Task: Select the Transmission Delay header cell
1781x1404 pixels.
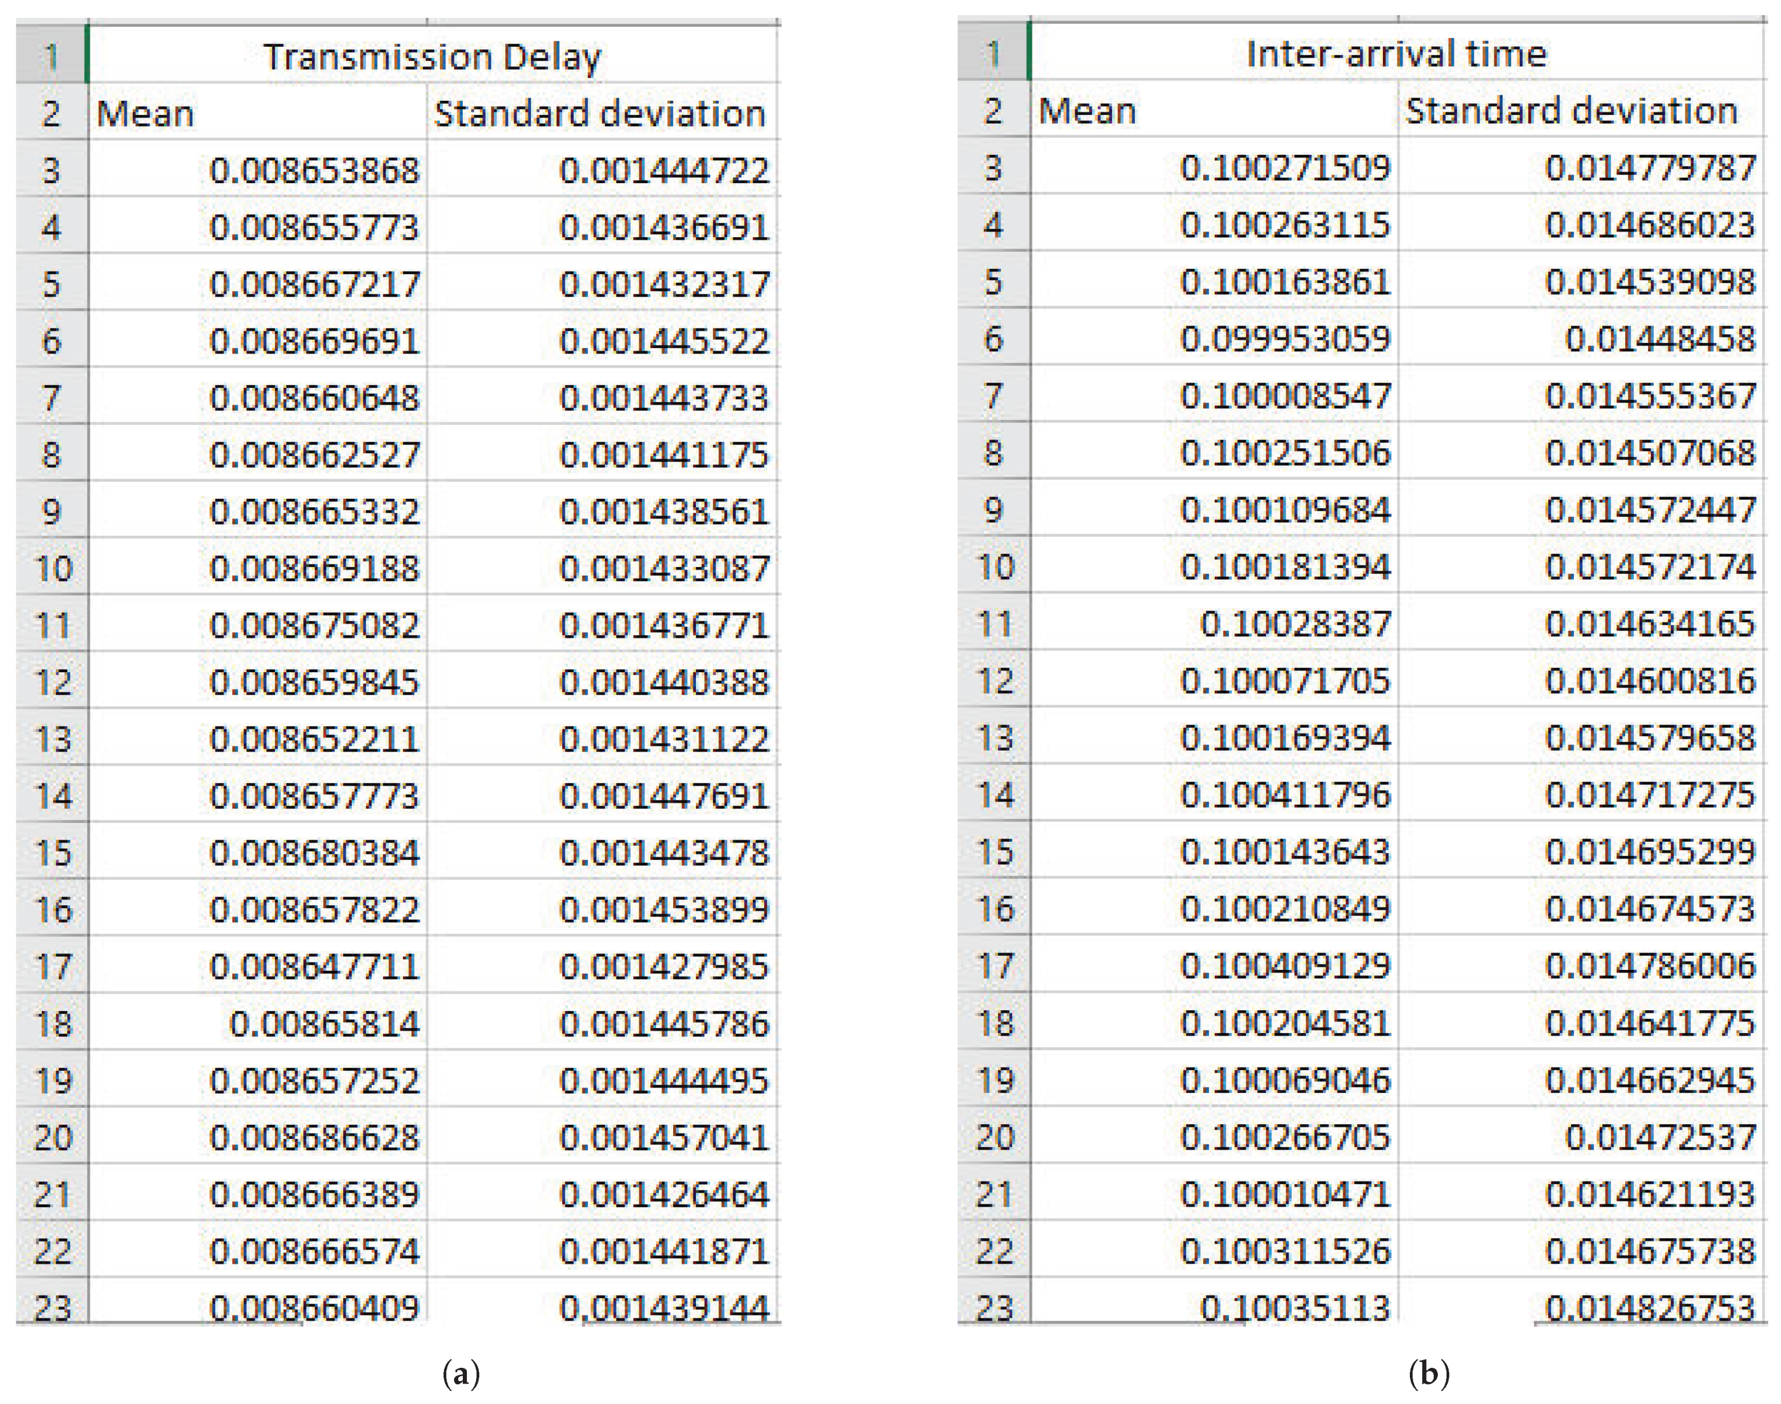Action: click(x=432, y=56)
